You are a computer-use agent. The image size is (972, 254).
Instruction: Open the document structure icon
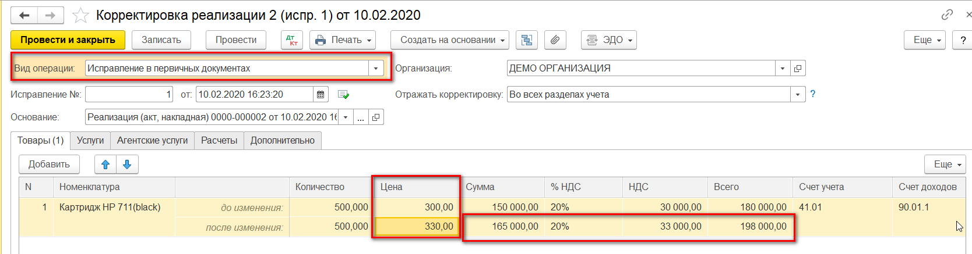tap(527, 40)
